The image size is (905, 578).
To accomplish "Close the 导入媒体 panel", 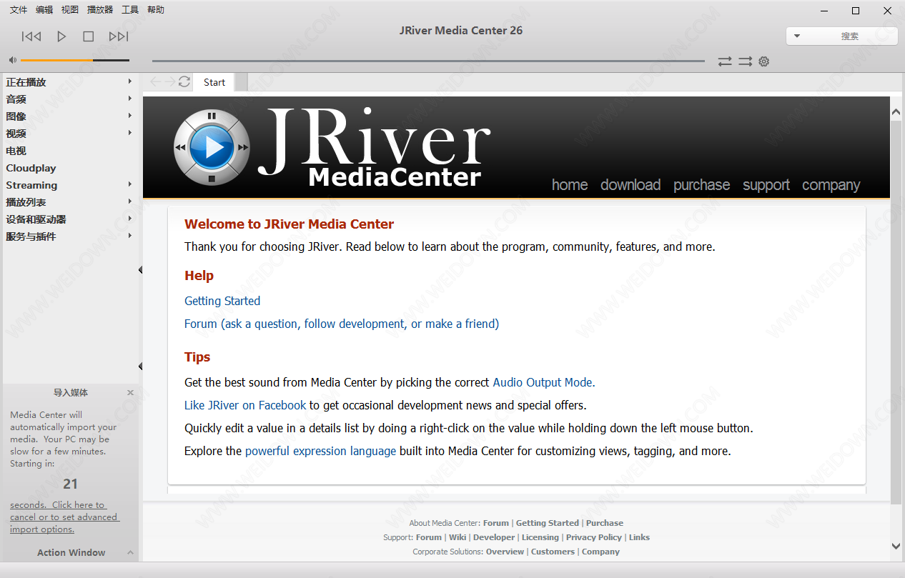I will coord(130,393).
